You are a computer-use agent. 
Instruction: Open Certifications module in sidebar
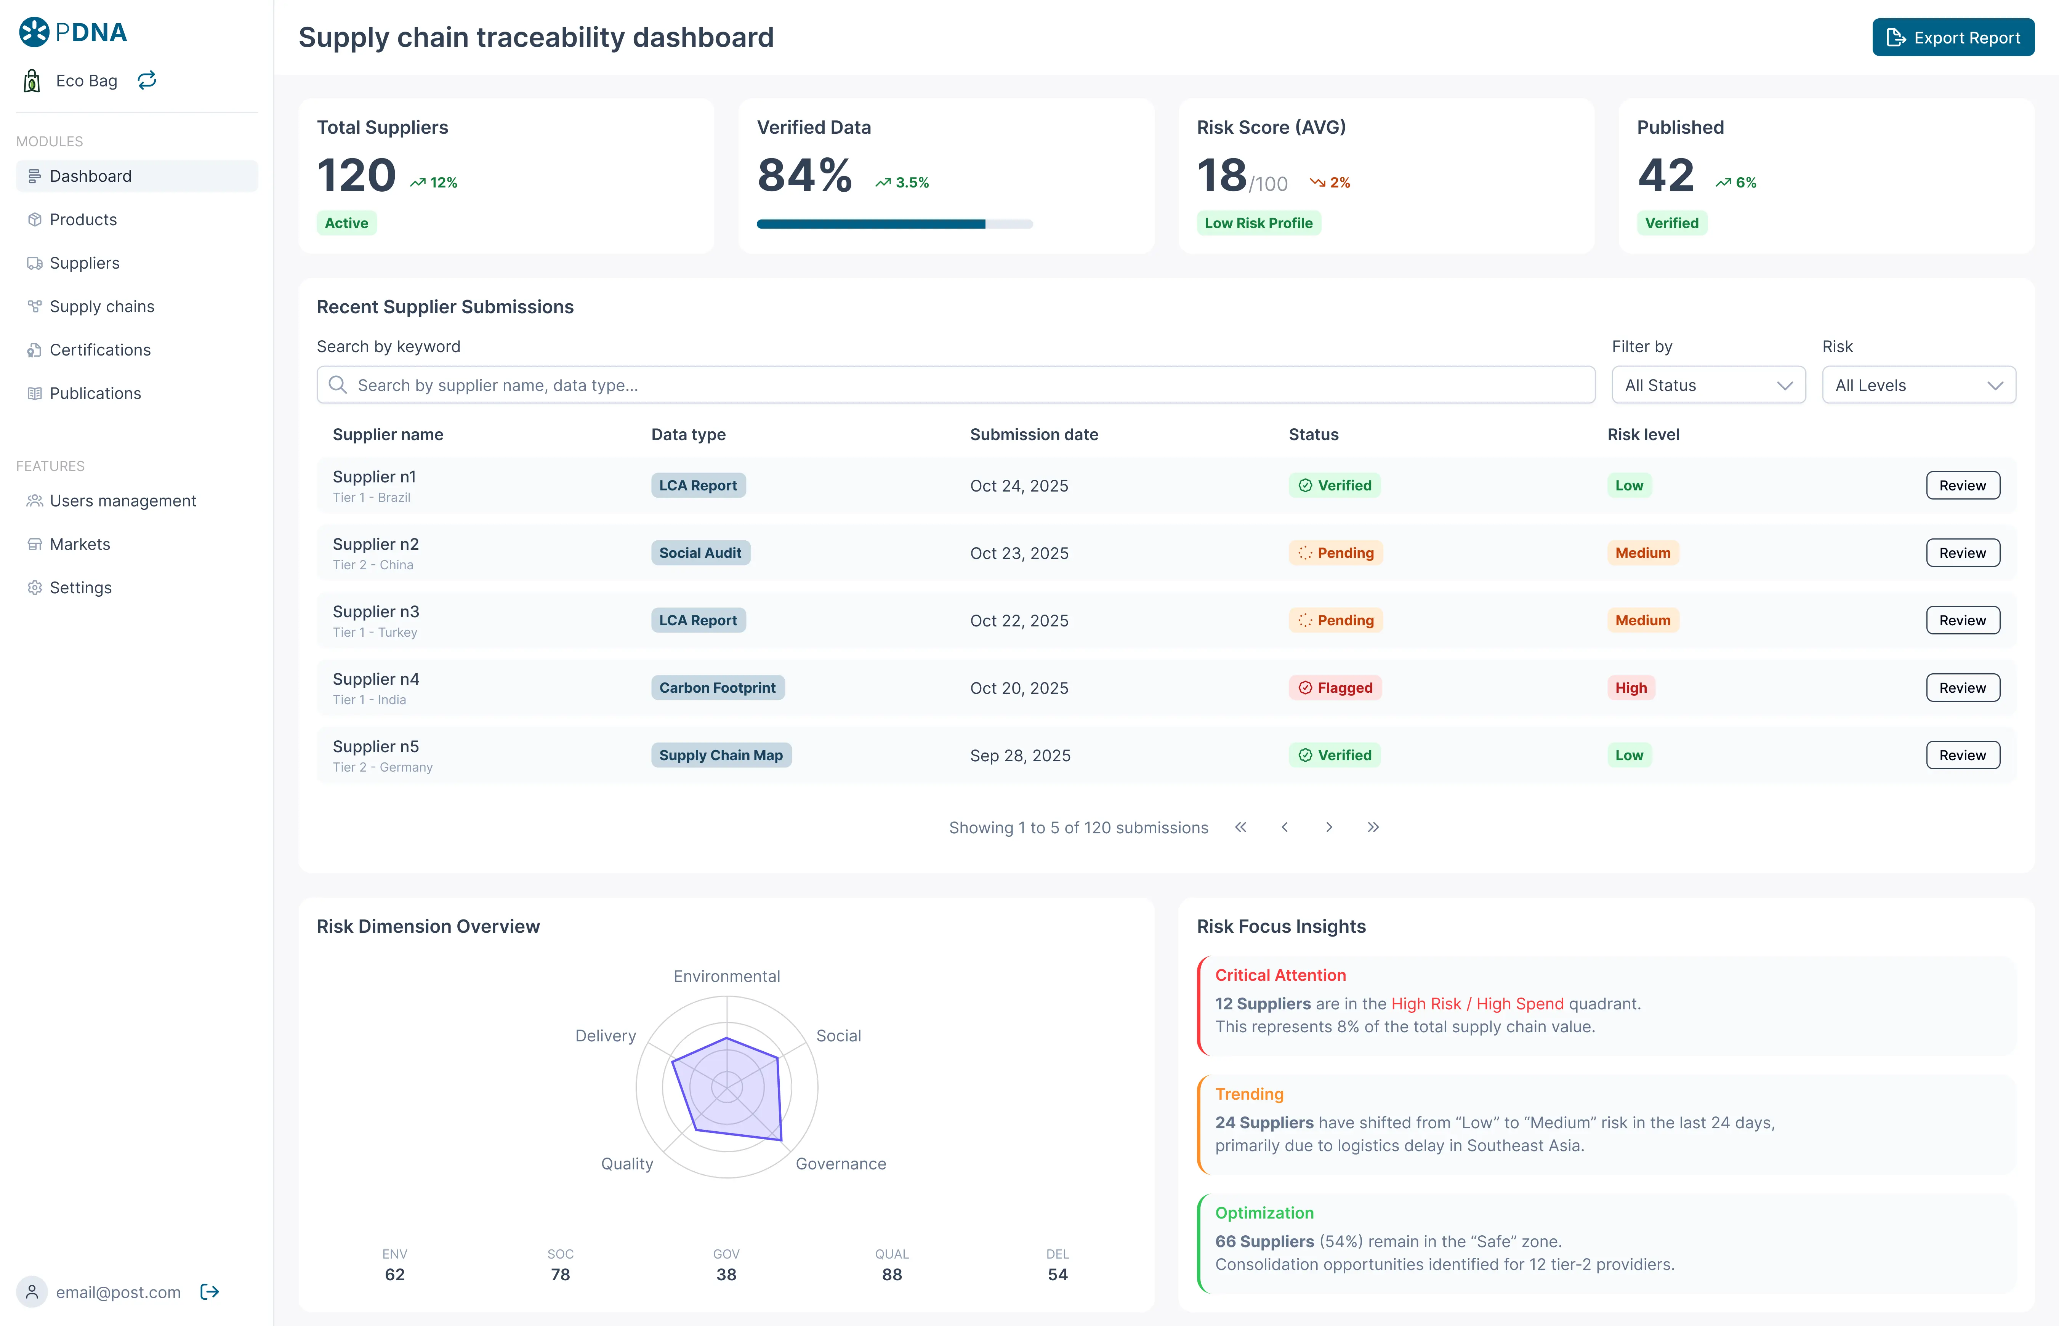coord(100,349)
